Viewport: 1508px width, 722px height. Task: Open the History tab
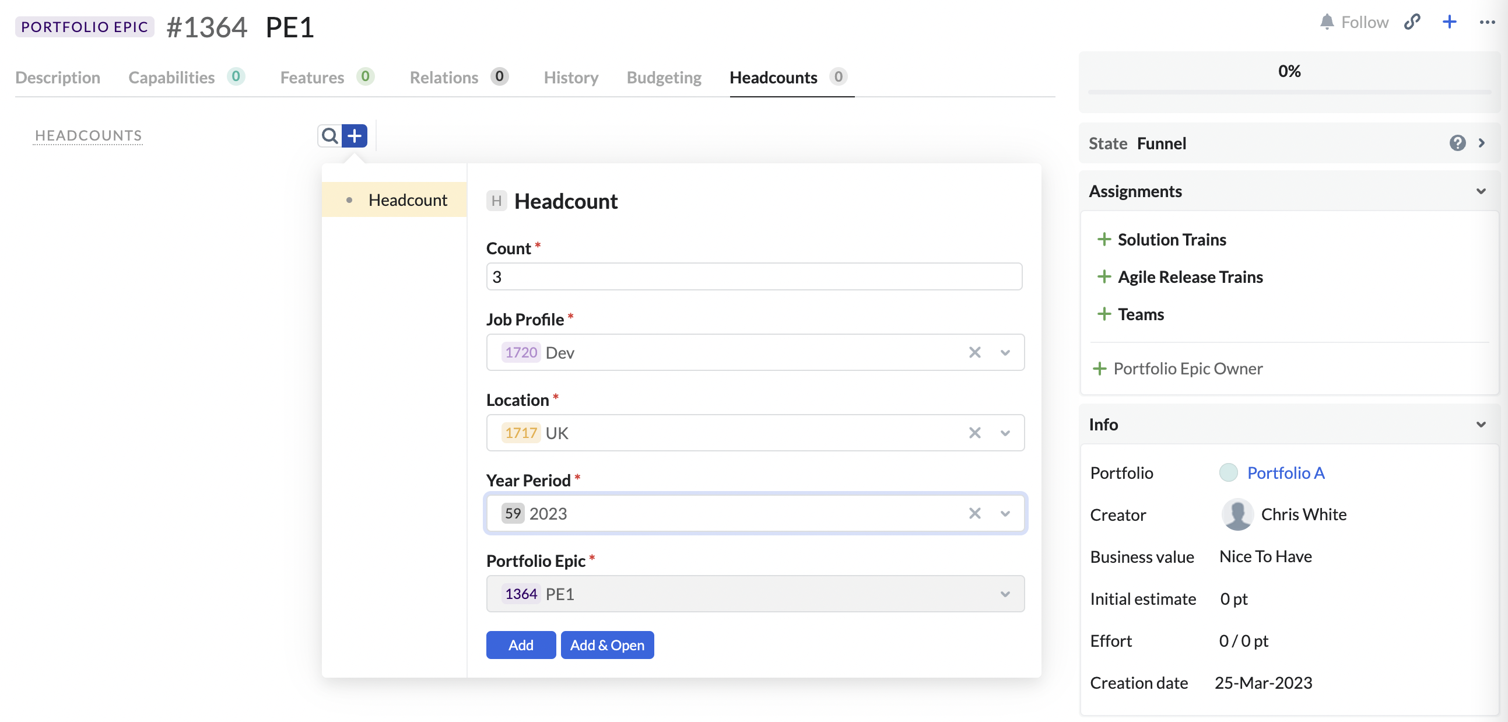pyautogui.click(x=570, y=78)
